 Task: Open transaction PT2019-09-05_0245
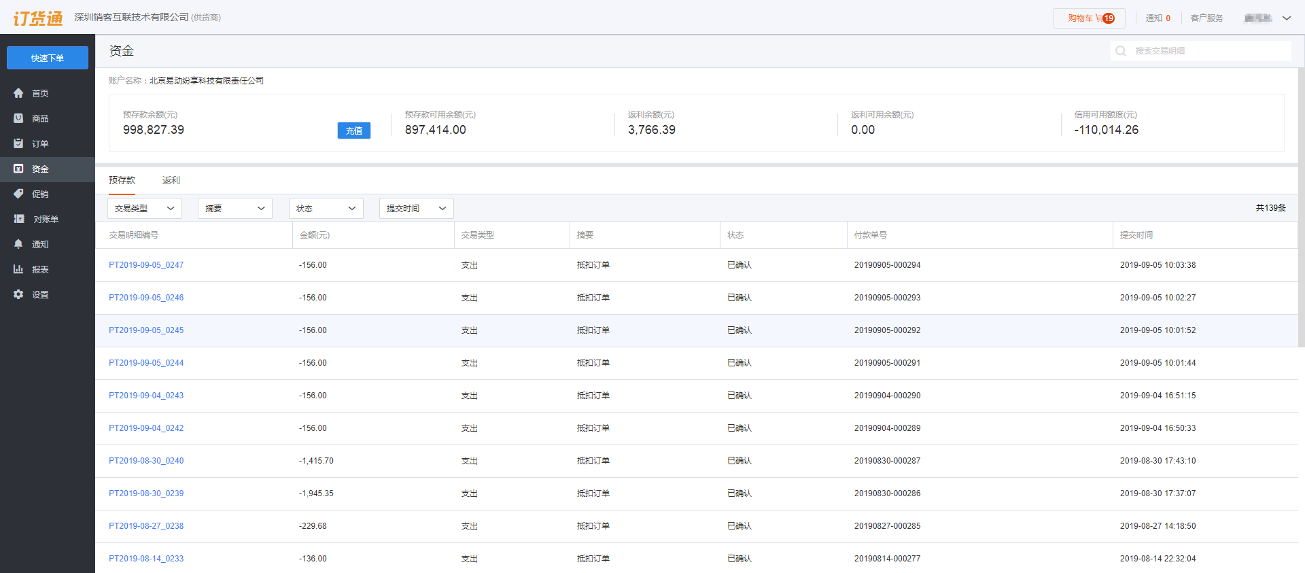click(146, 330)
